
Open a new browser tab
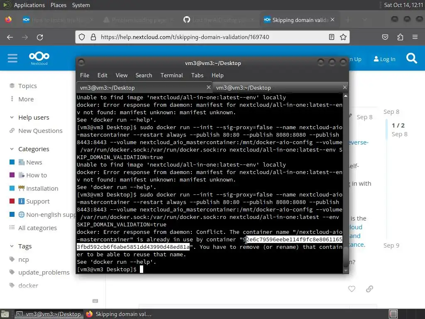(x=348, y=20)
